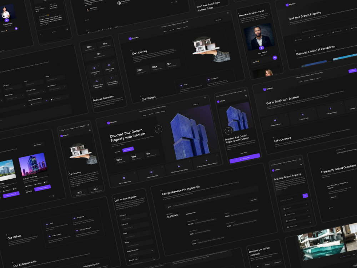Click the send arrow icon on Max Mitchell's card
The height and width of the screenshot is (268, 357).
[275, 58]
